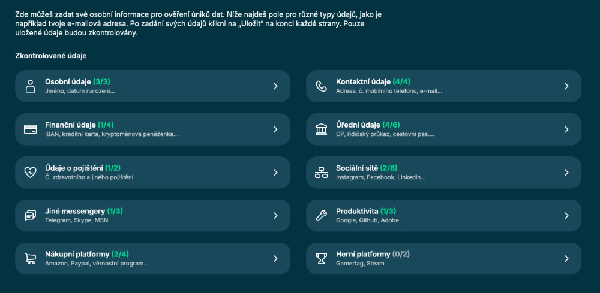Click the chat bubbles icon for Jiné messengery
Screen dimensions: 600x293
click(30, 216)
